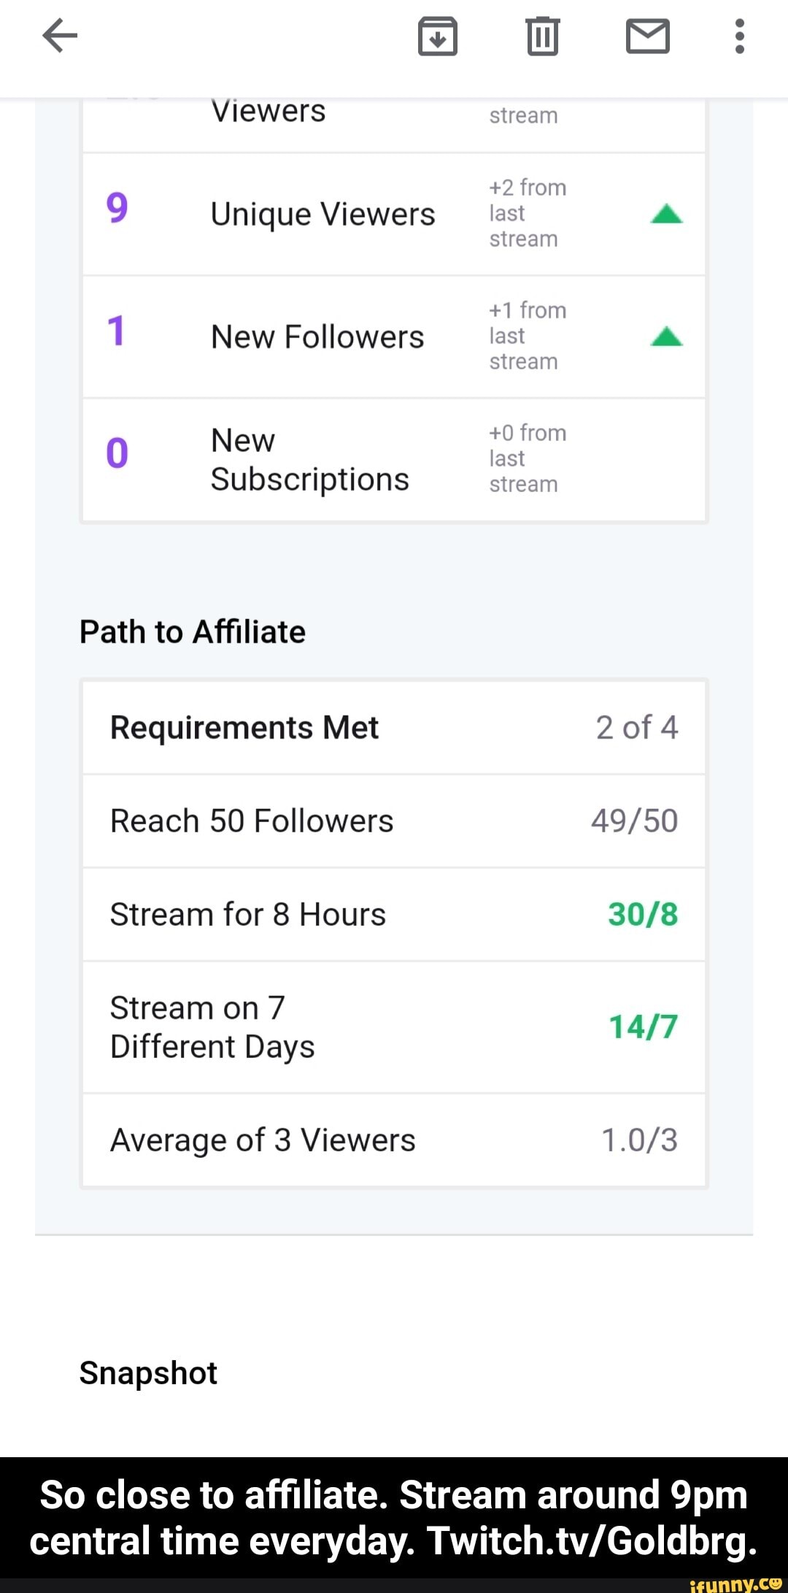Tap the 2 of 4 requirements counter
Image resolution: width=788 pixels, height=1593 pixels.
(638, 727)
